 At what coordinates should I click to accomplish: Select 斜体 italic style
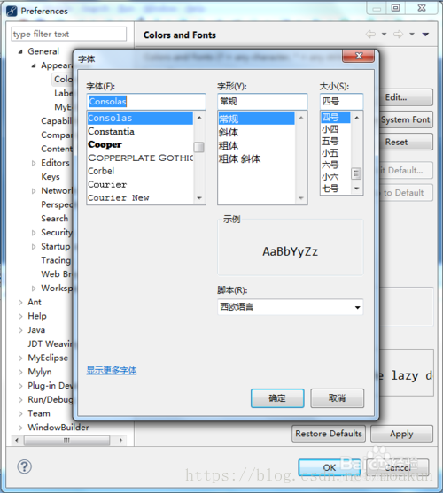pyautogui.click(x=256, y=133)
